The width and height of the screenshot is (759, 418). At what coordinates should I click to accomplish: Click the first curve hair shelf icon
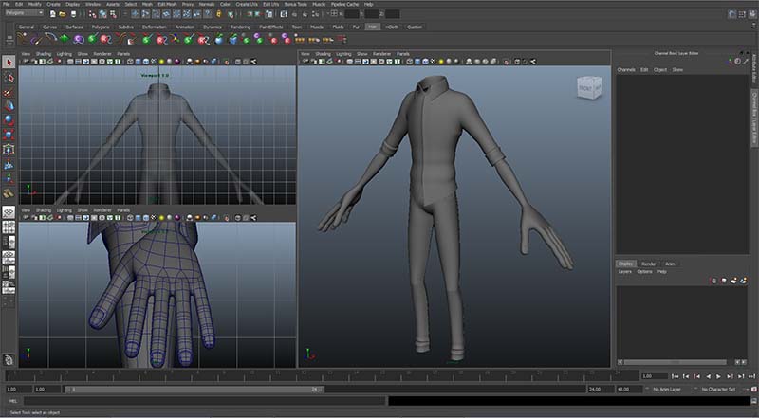[x=22, y=38]
